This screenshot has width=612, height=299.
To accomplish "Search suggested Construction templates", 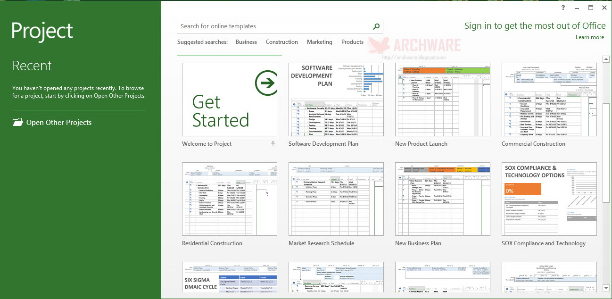I will 282,42.
